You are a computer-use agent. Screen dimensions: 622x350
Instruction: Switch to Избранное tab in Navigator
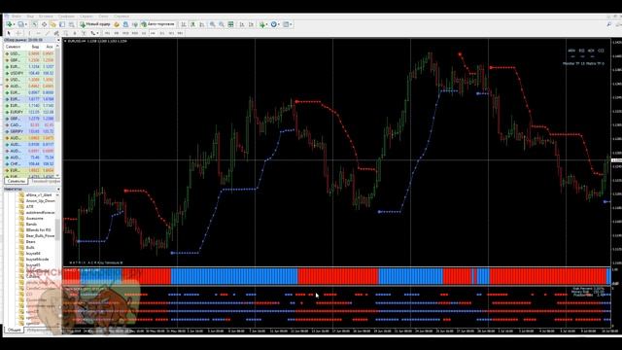(40, 330)
